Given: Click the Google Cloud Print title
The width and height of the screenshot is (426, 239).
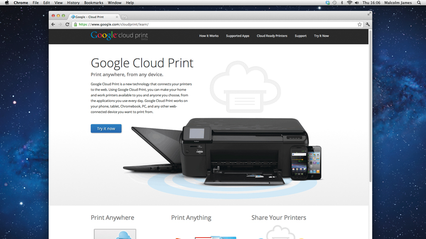Looking at the screenshot, I should pos(142,63).
